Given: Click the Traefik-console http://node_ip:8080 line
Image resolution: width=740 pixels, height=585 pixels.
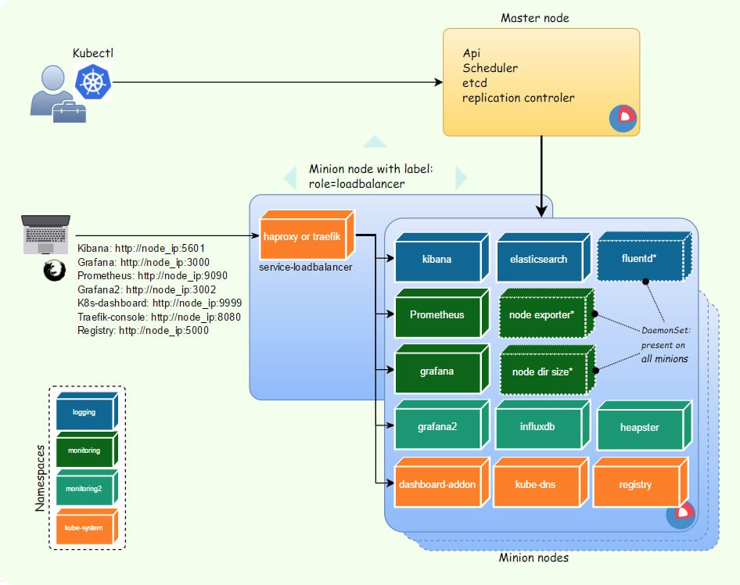Looking at the screenshot, I should tap(159, 317).
